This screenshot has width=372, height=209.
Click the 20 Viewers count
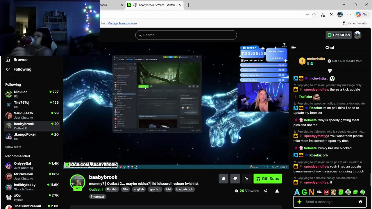click(246, 191)
